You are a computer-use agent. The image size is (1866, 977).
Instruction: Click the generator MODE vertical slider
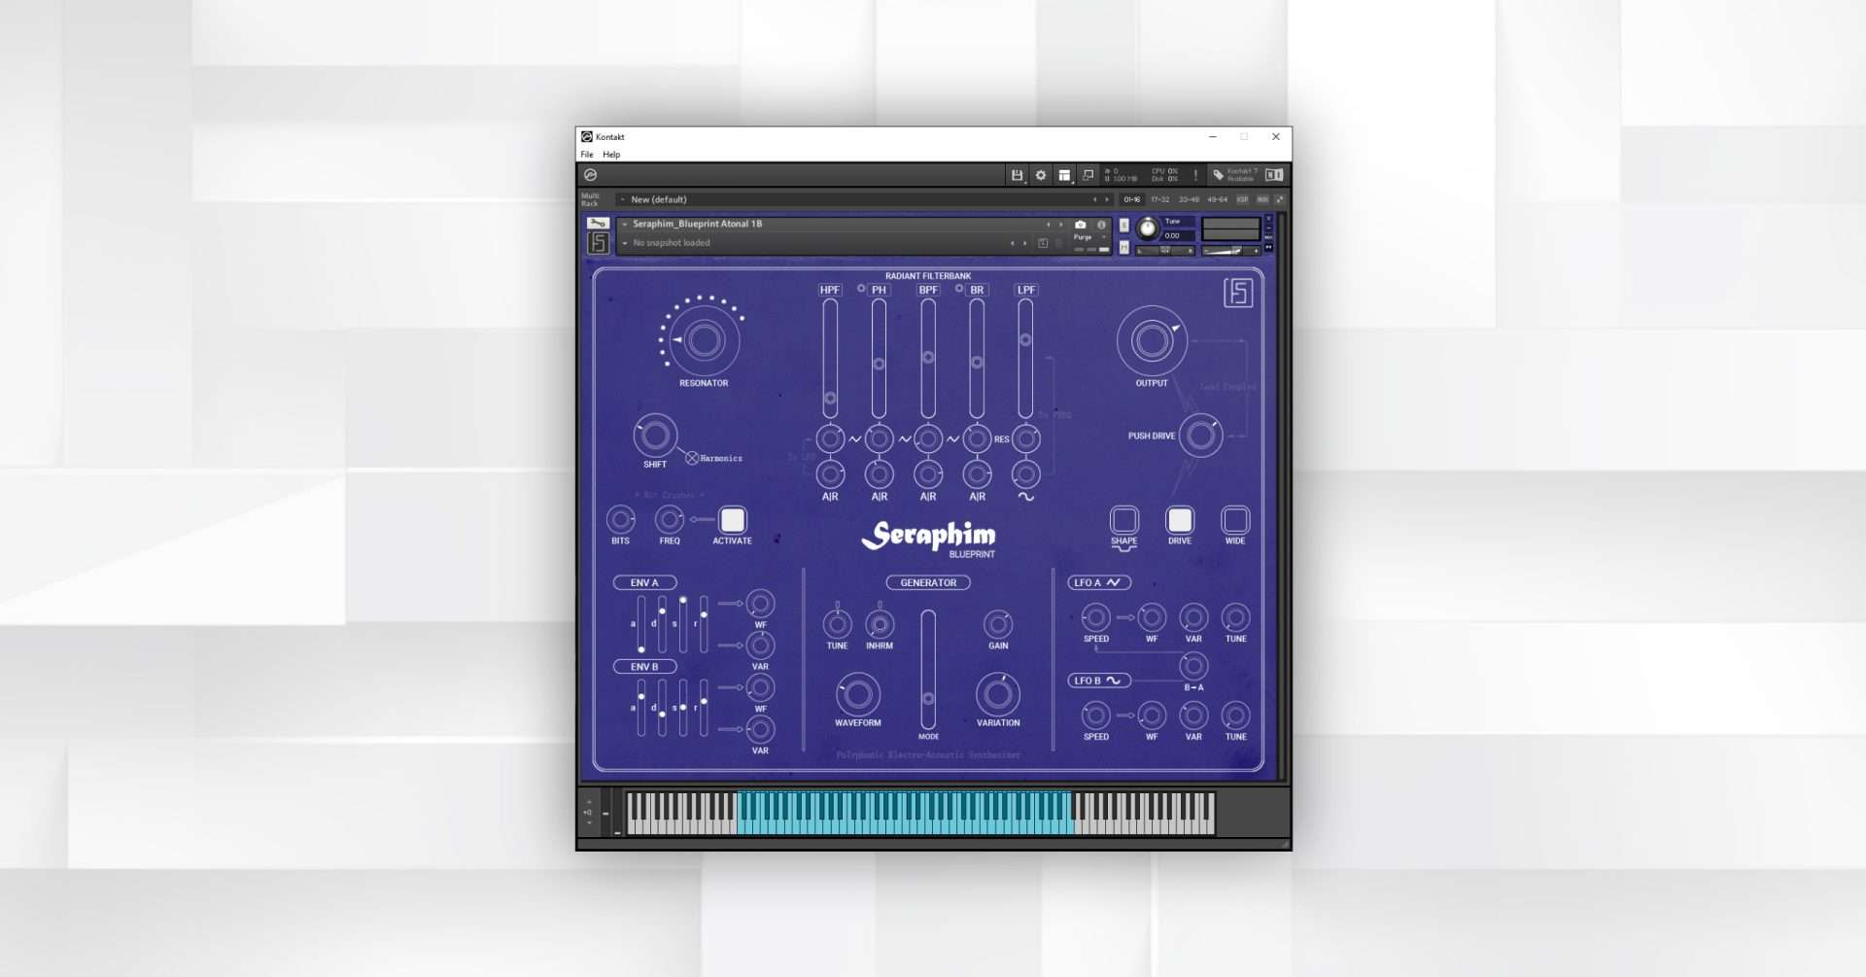click(x=928, y=669)
